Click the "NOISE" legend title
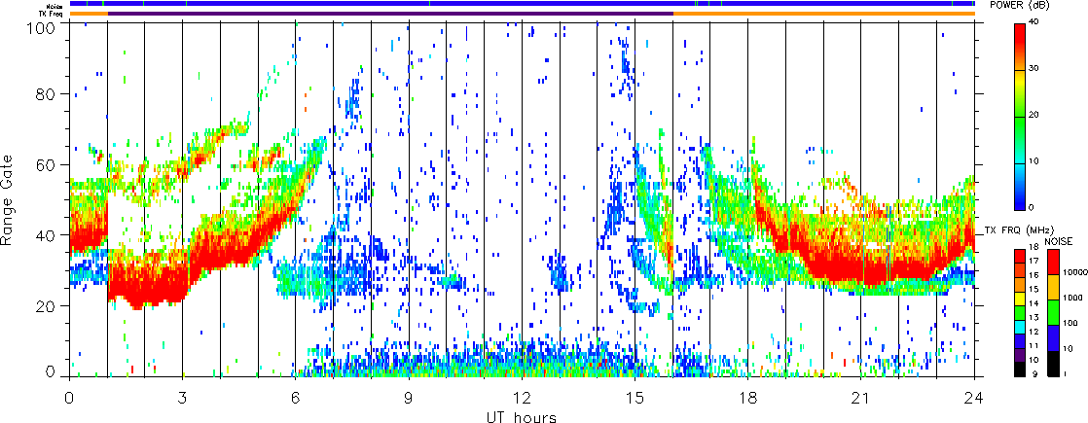 (1058, 240)
